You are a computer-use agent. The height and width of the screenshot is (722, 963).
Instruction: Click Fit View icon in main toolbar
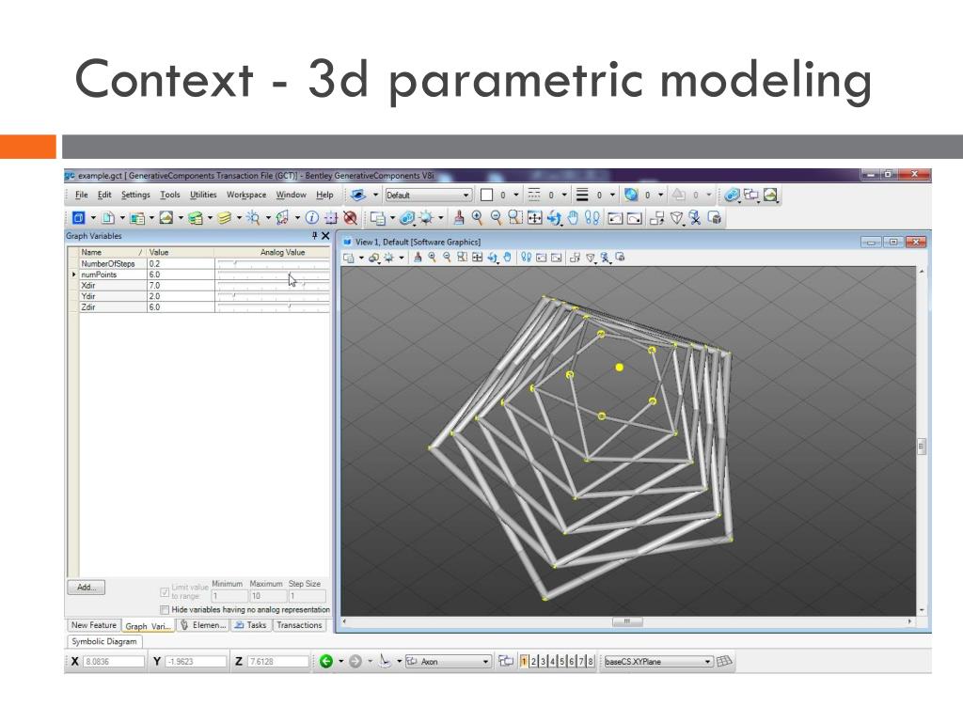535,218
